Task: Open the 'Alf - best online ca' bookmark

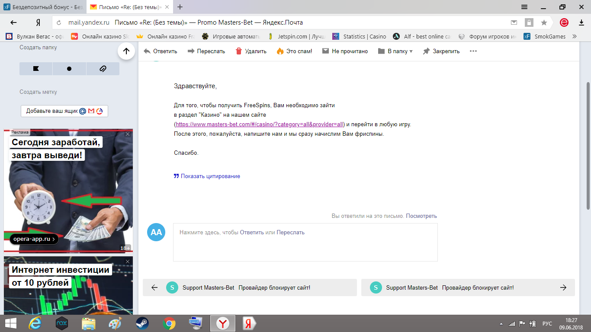Action: (x=422, y=36)
